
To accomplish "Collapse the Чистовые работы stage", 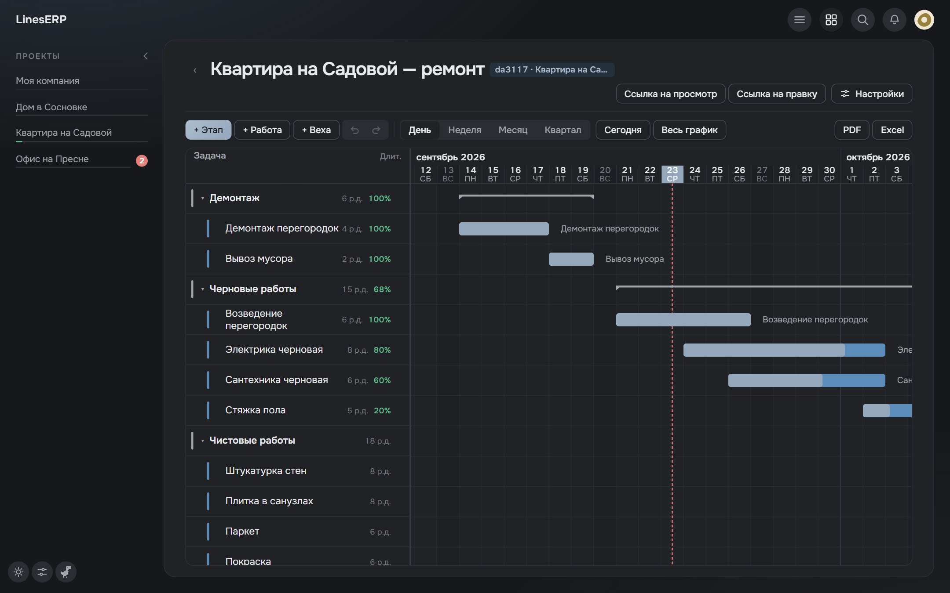I will tap(202, 441).
